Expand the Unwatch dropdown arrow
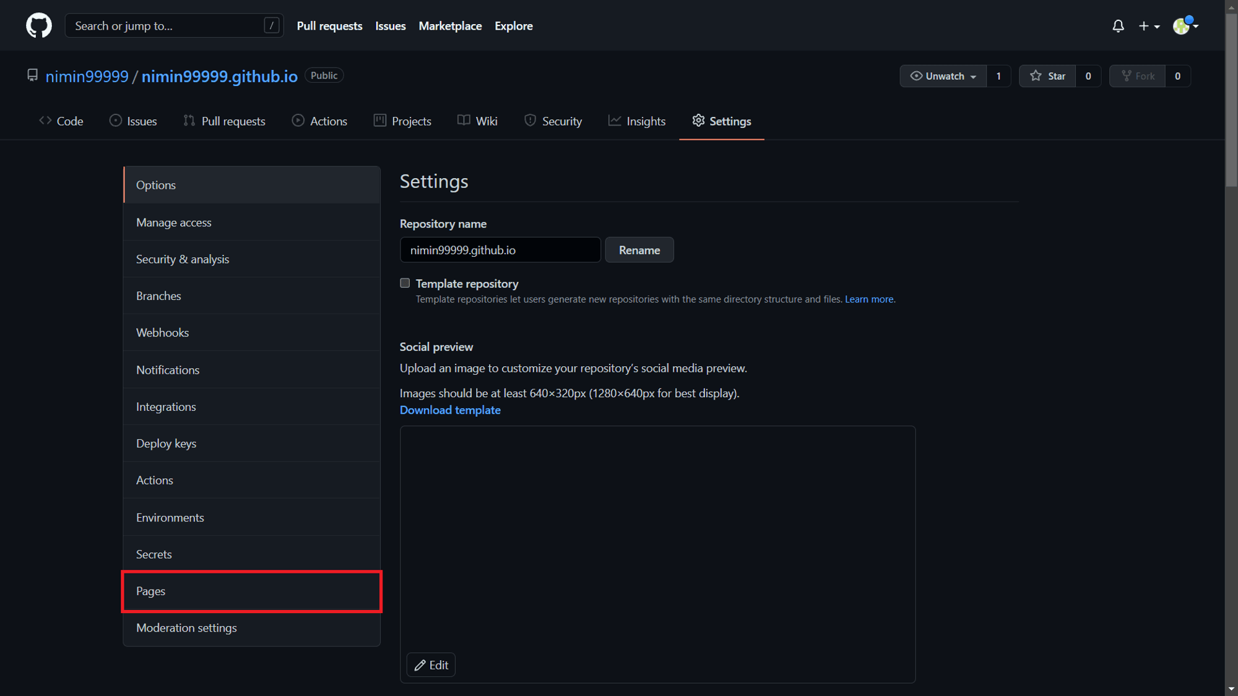 click(x=973, y=77)
